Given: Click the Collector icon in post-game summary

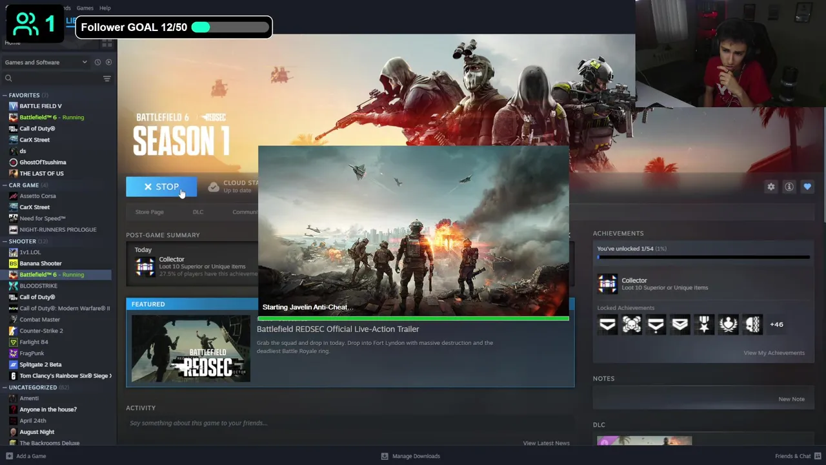Looking at the screenshot, I should (x=145, y=266).
